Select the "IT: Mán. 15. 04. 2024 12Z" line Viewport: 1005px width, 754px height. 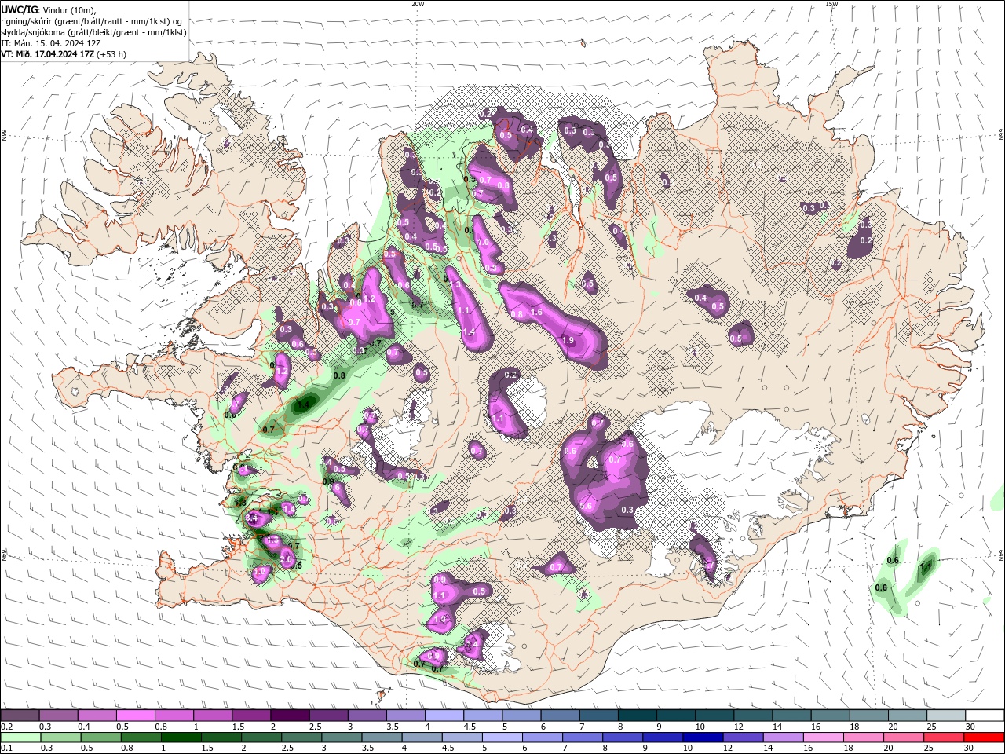point(50,43)
